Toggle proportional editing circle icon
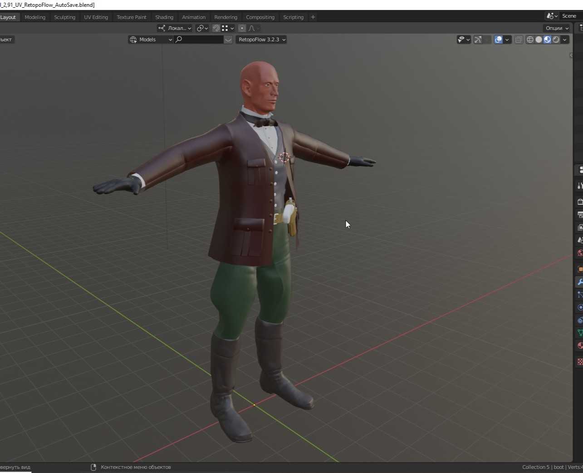The image size is (583, 473). click(x=242, y=28)
